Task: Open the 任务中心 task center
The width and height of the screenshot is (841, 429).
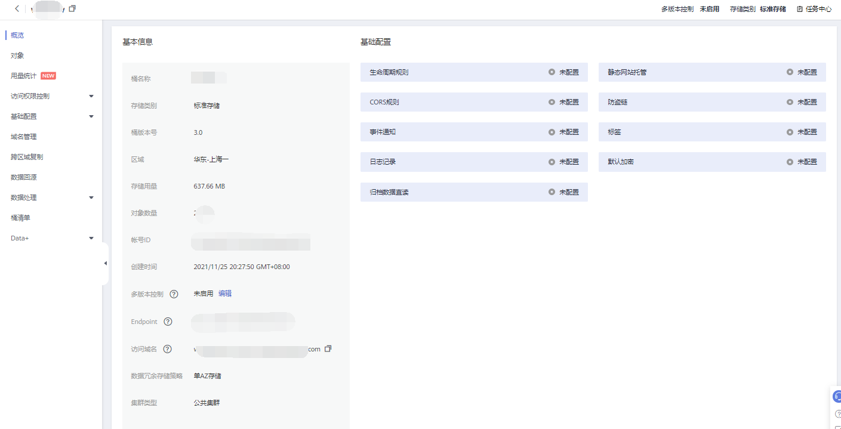Action: (814, 9)
